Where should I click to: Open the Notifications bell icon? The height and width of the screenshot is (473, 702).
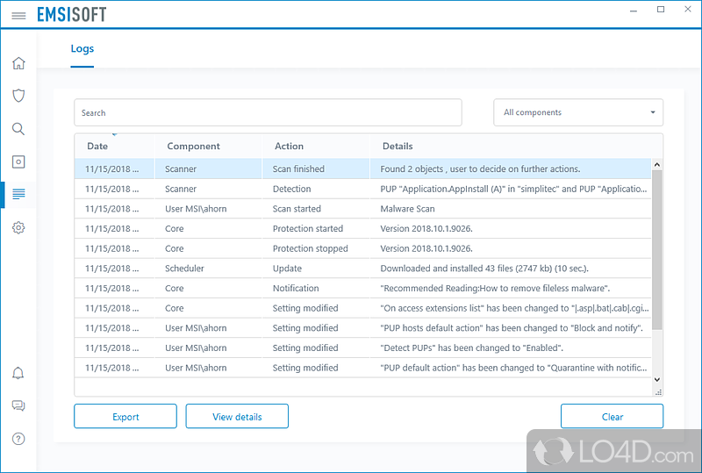18,373
